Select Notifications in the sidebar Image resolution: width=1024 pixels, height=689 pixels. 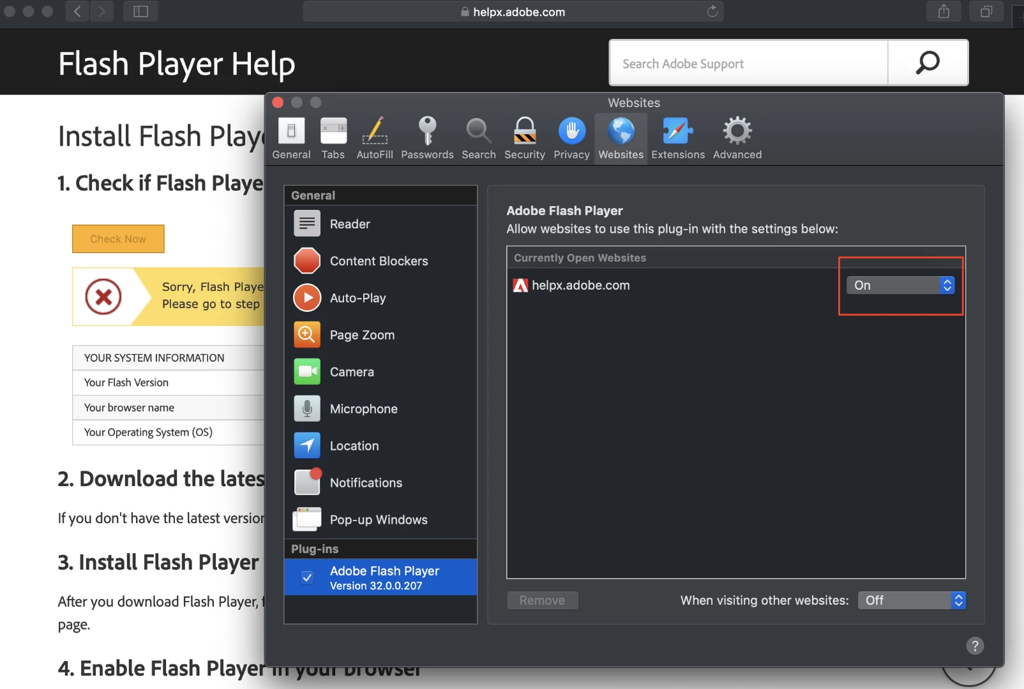click(380, 483)
